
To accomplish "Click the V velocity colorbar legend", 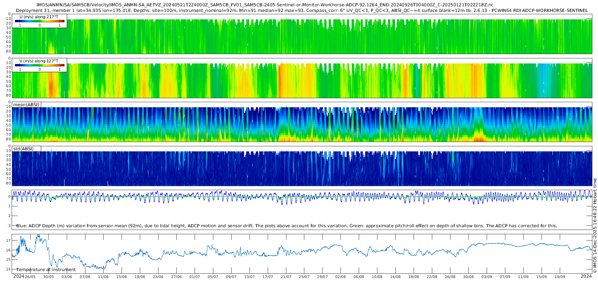I will pyautogui.click(x=40, y=65).
